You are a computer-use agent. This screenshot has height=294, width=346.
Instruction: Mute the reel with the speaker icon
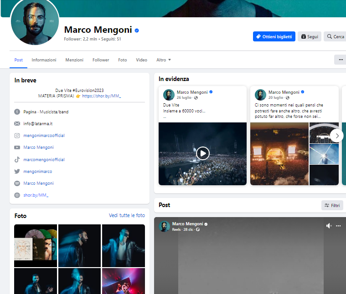[x=329, y=226]
